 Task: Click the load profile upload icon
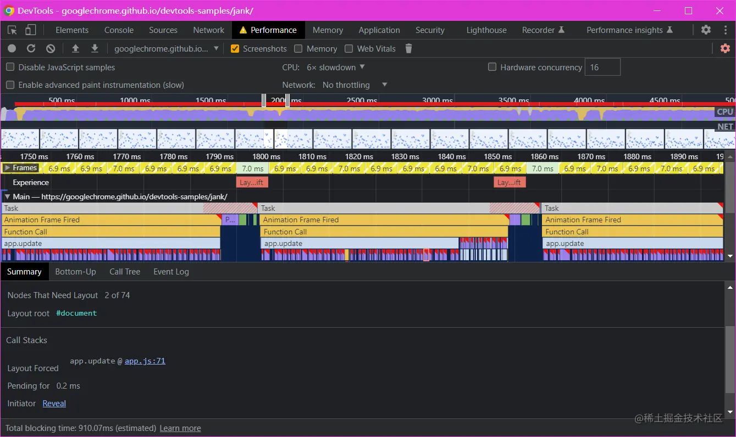pos(76,49)
